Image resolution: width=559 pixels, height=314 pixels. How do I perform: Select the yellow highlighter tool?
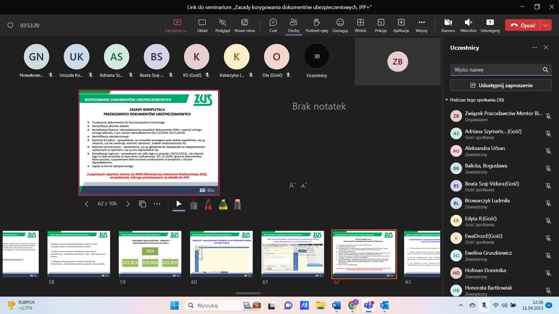(x=223, y=204)
